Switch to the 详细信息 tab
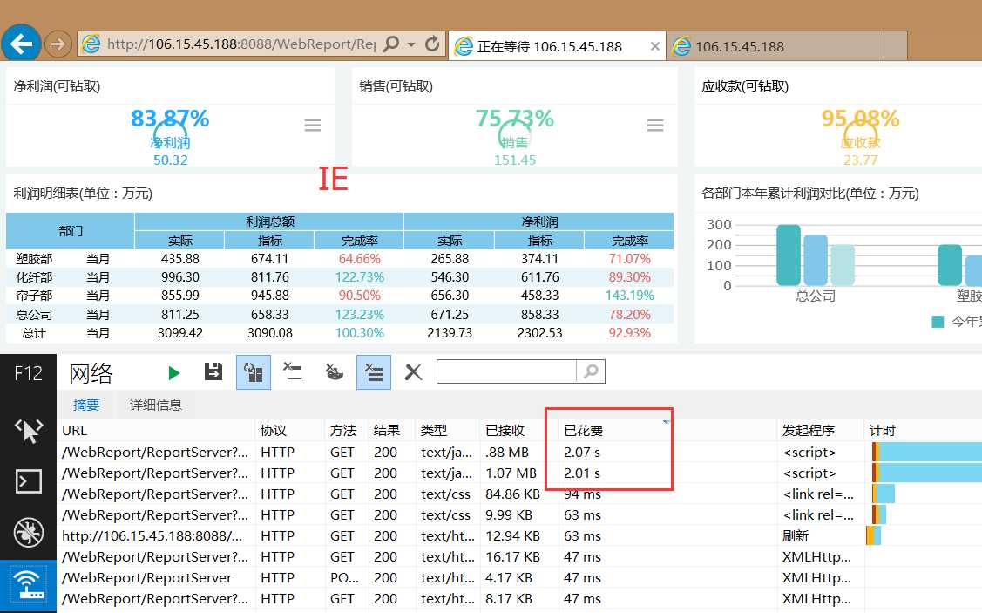The height and width of the screenshot is (613, 982). 155,405
